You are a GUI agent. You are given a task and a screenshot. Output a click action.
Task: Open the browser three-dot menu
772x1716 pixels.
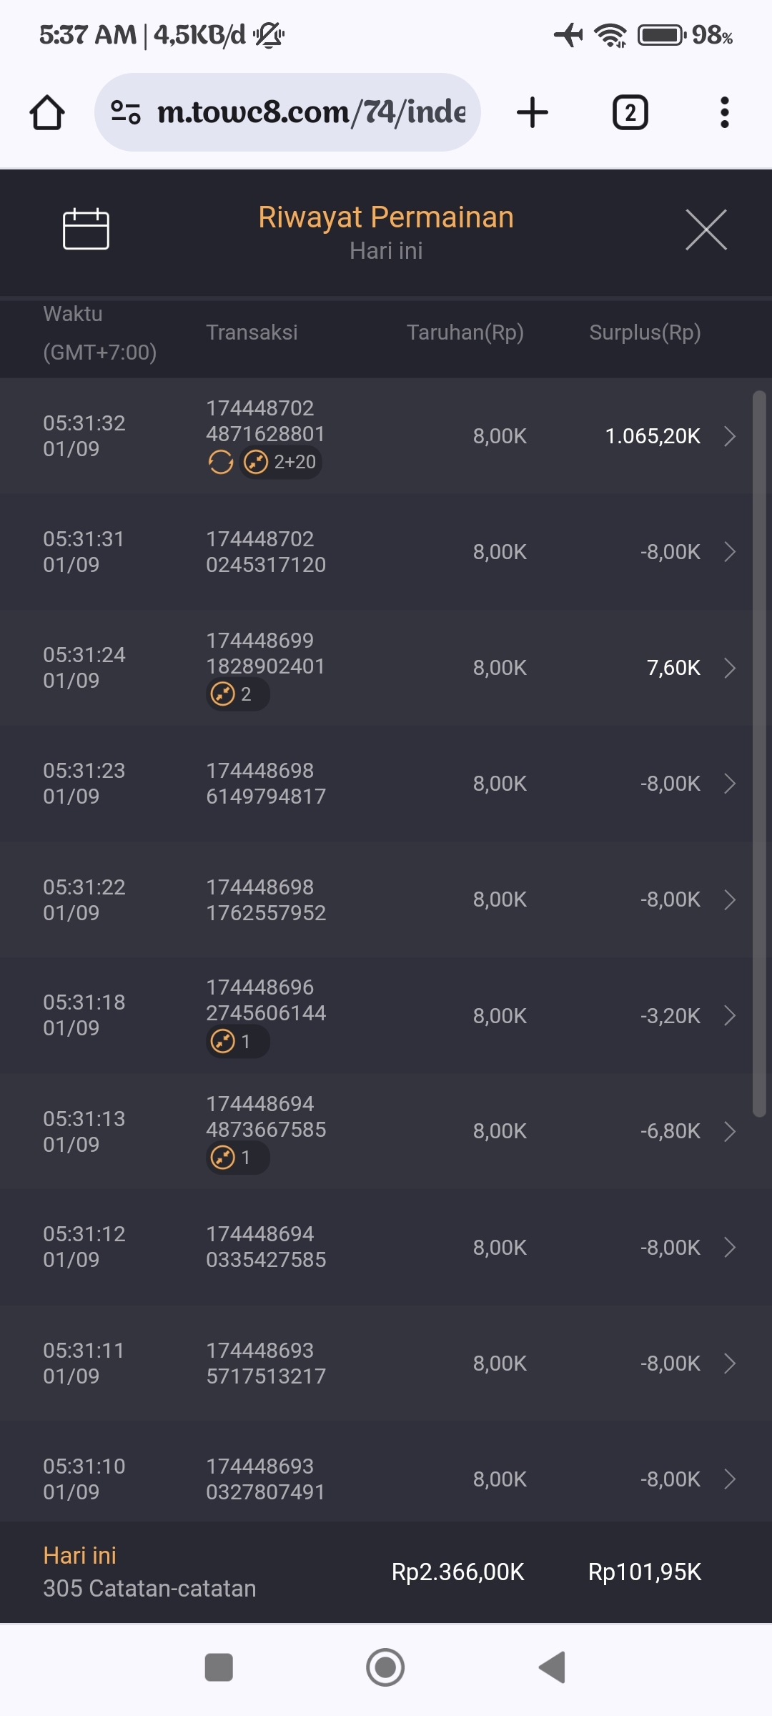point(724,113)
